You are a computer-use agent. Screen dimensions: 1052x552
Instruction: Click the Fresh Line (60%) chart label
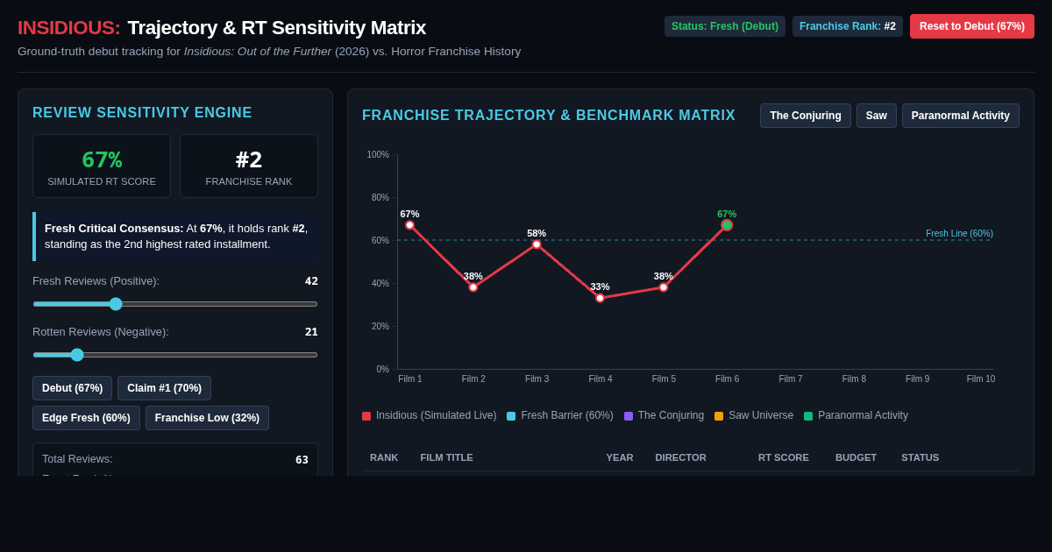(959, 234)
